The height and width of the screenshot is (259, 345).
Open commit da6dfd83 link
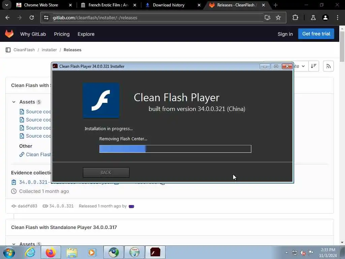(28, 206)
